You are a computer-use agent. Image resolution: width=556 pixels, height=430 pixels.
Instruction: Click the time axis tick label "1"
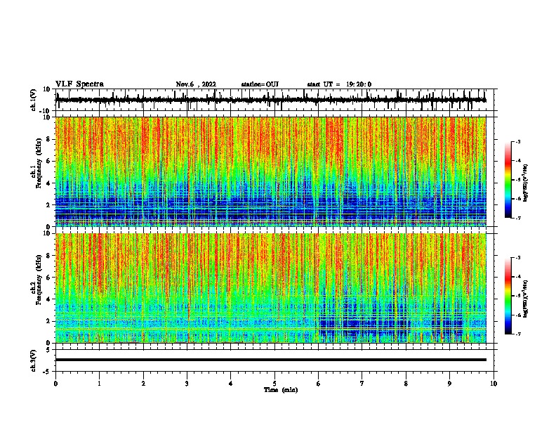pyautogui.click(x=100, y=384)
